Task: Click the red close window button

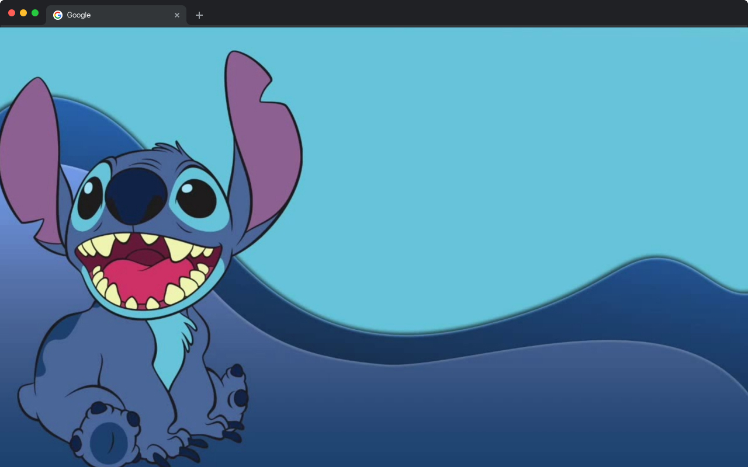Action: 12,13
